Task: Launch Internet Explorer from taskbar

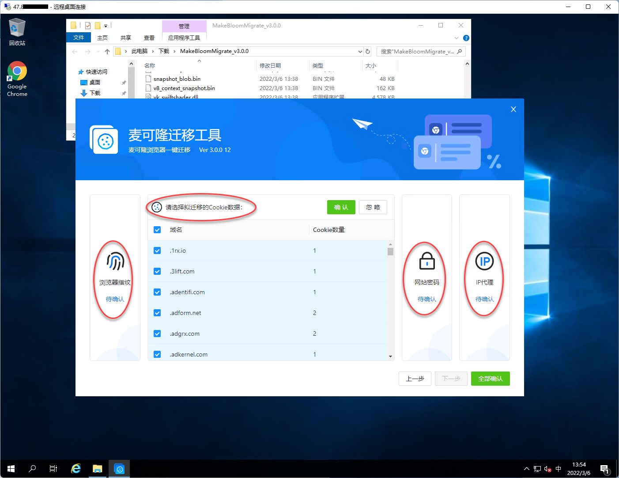Action: pyautogui.click(x=76, y=469)
